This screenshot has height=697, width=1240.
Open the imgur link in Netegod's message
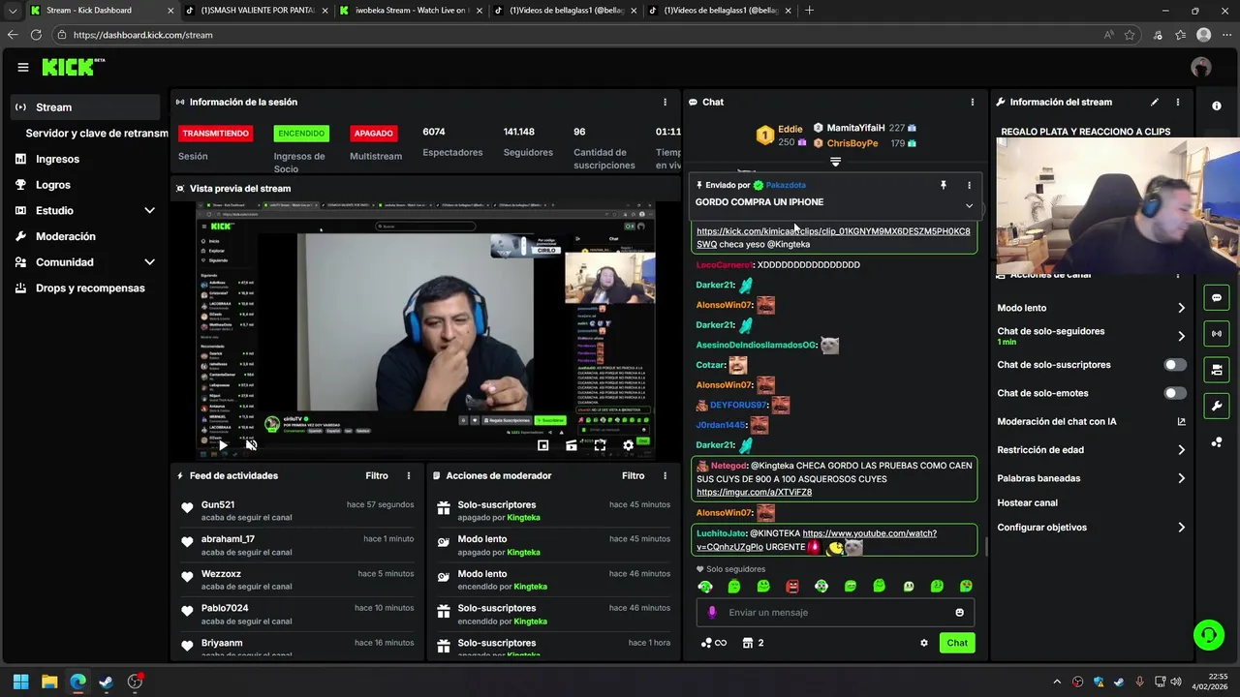pos(754,492)
